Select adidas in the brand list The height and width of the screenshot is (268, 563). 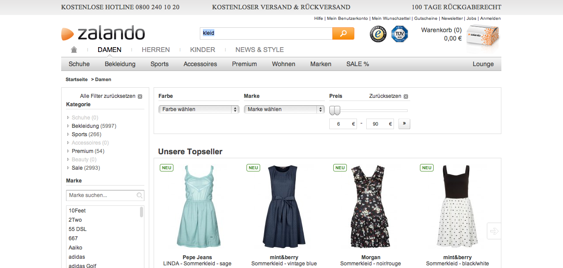[x=77, y=257]
